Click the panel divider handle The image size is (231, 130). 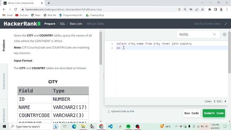click(x=103, y=76)
